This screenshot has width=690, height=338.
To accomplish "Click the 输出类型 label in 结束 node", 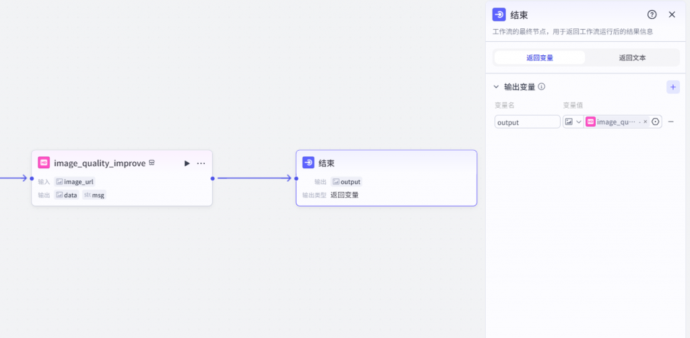I will 314,195.
